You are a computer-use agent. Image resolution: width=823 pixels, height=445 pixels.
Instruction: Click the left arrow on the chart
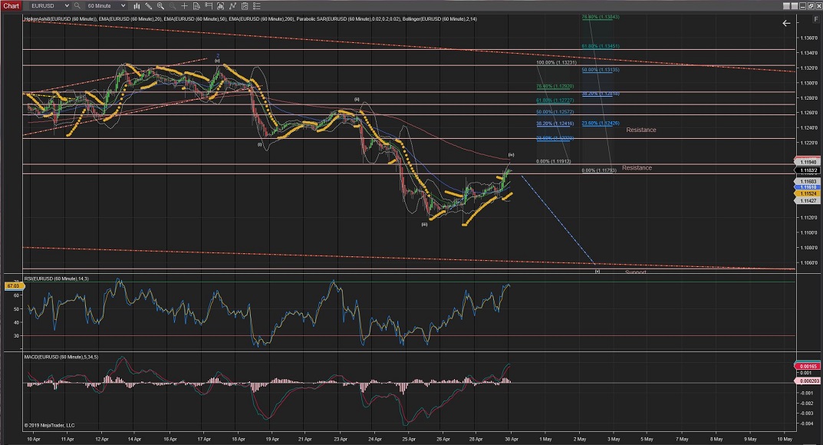[785, 23]
